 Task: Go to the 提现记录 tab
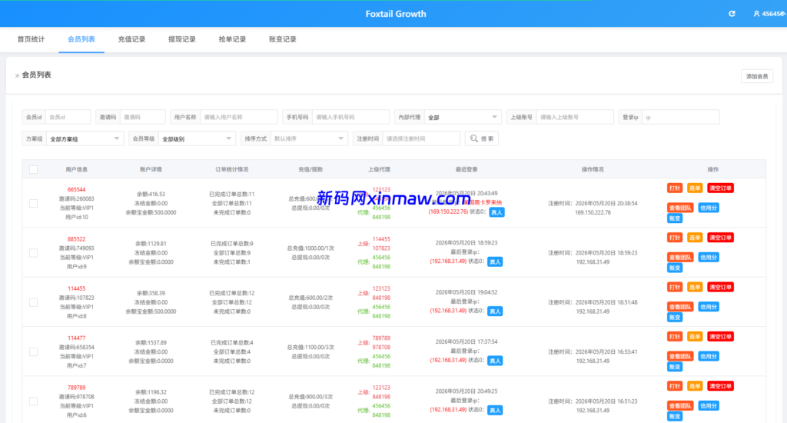(181, 39)
